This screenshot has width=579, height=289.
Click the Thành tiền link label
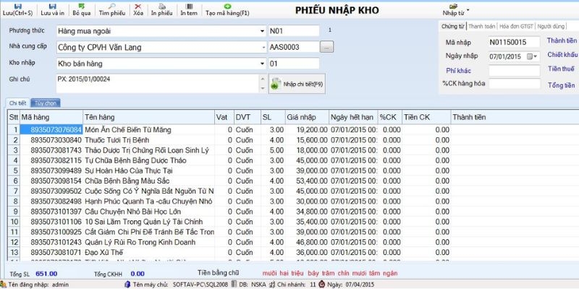tap(562, 40)
